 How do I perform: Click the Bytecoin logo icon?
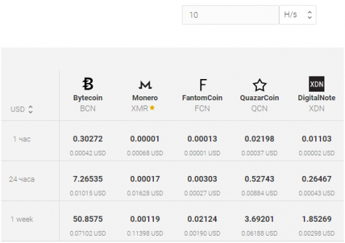[88, 84]
